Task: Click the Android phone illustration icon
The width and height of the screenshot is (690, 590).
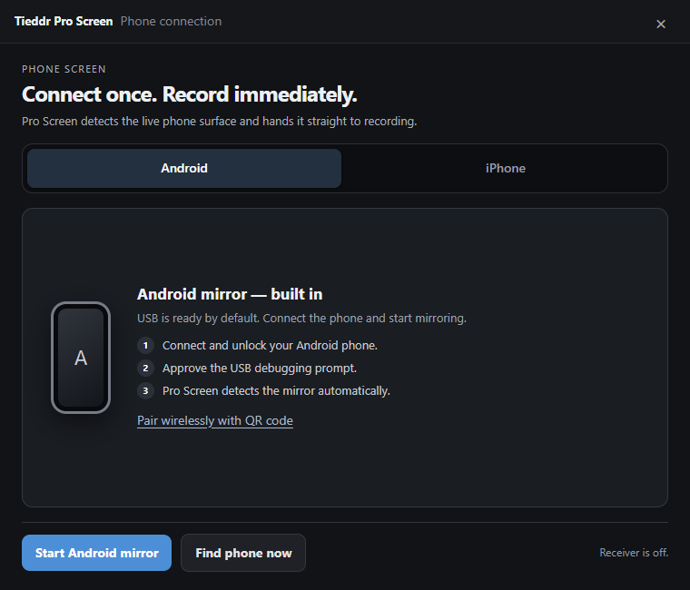Action: (81, 358)
